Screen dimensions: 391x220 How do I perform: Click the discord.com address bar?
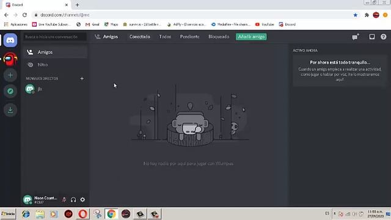(x=192, y=15)
